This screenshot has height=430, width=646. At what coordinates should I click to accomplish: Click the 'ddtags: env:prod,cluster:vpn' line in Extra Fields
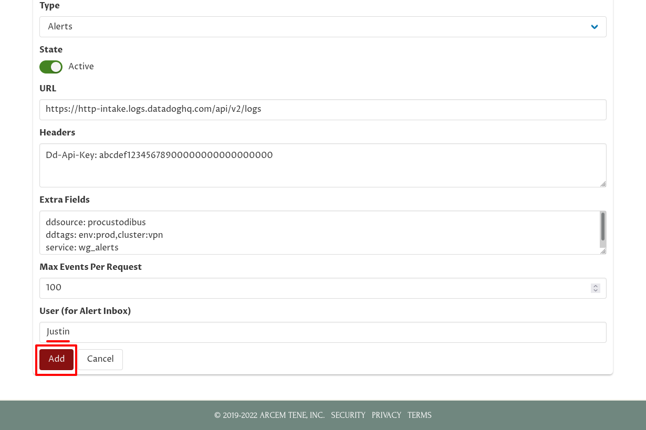coord(105,235)
